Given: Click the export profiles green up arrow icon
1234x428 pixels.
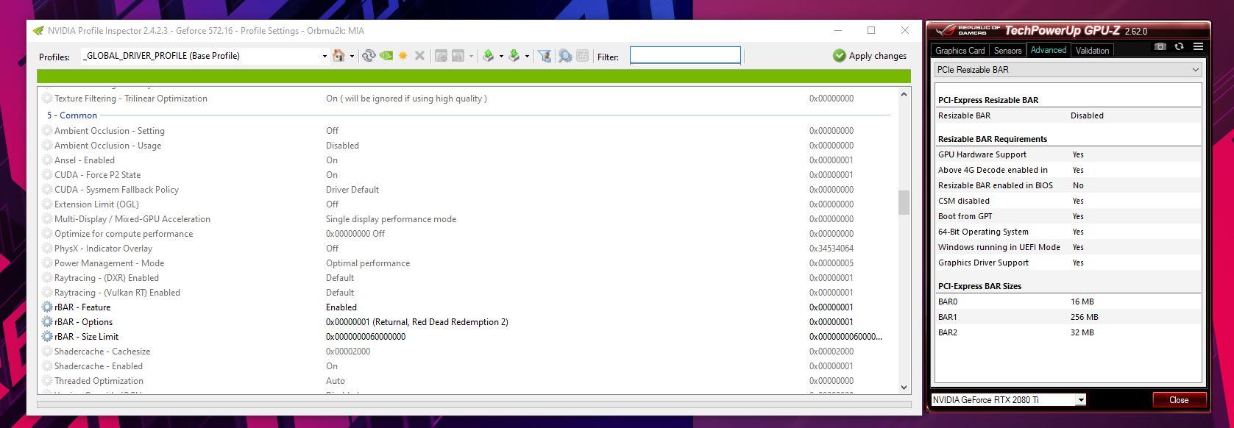Looking at the screenshot, I should tap(488, 56).
